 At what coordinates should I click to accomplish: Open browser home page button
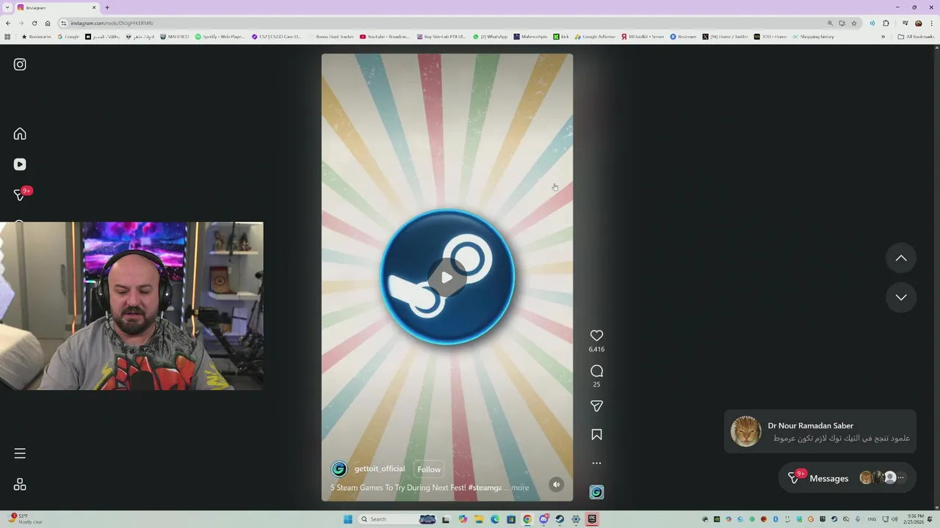point(48,23)
